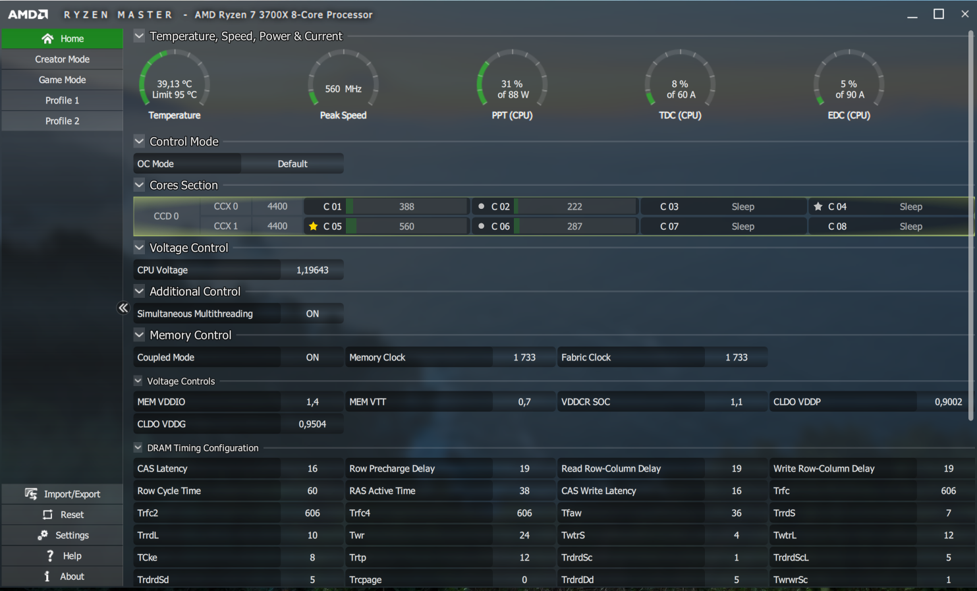Screen dimensions: 977x591
Task: Click the Reset button
Action: (62, 515)
